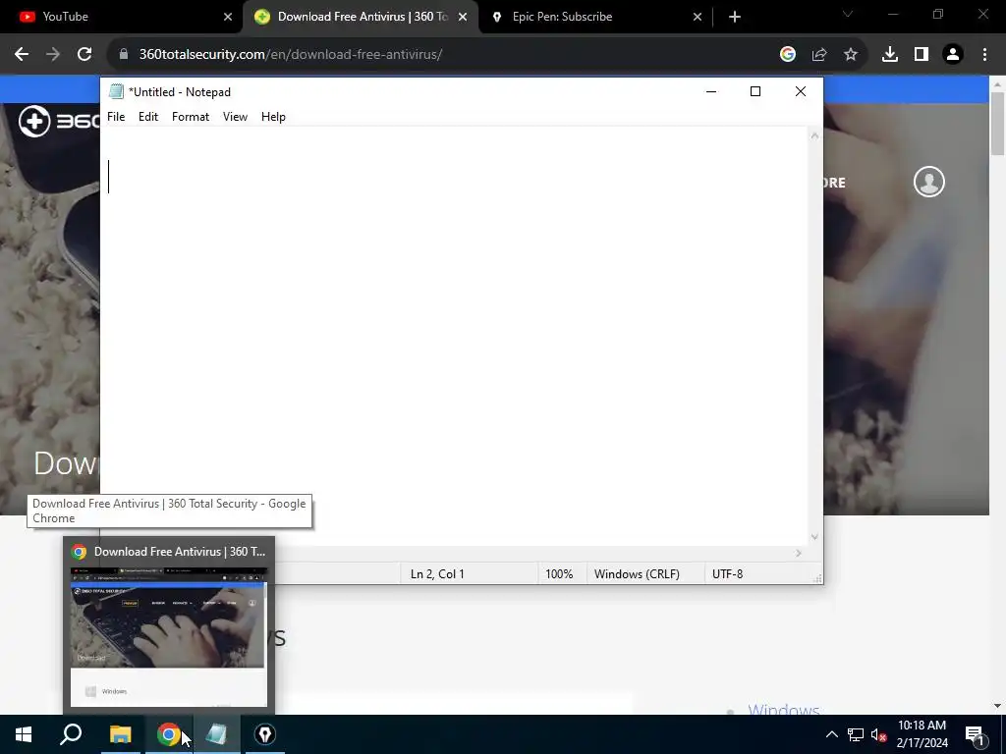Click the Chrome address bar URL
This screenshot has width=1006, height=754.
pyautogui.click(x=291, y=55)
